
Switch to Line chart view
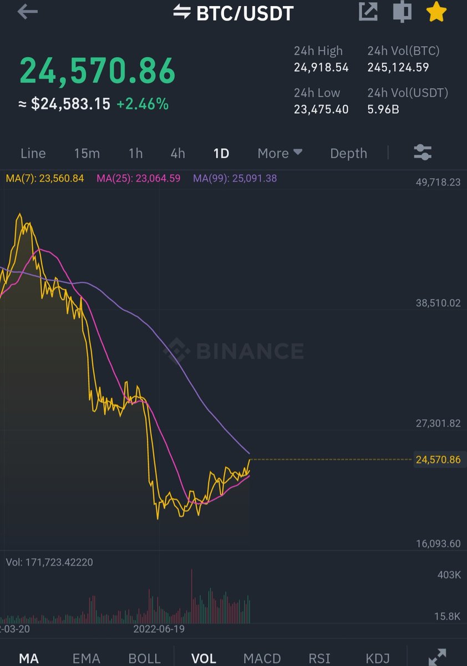click(33, 153)
